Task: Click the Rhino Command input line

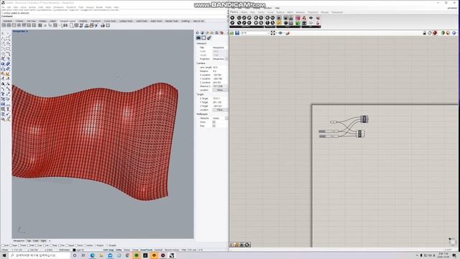Action: point(114,17)
